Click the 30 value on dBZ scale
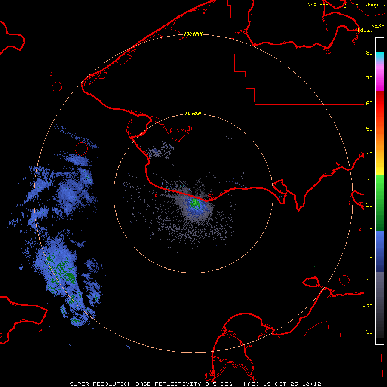Screen dimensions: 387x387 [369, 180]
